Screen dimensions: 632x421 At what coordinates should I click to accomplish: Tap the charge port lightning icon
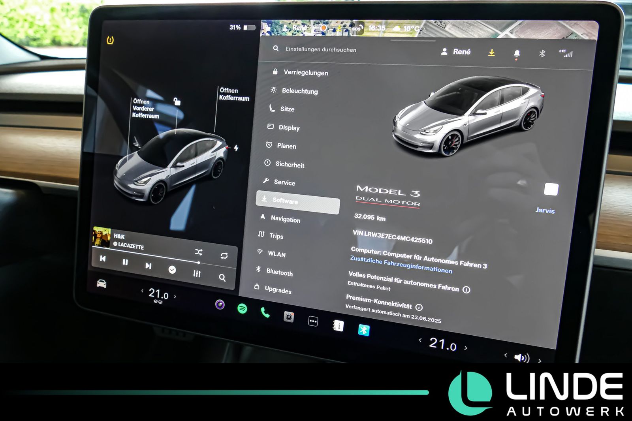pyautogui.click(x=236, y=148)
